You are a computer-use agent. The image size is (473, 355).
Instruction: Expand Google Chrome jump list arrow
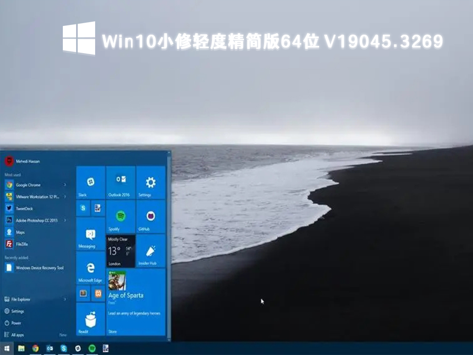pos(65,185)
